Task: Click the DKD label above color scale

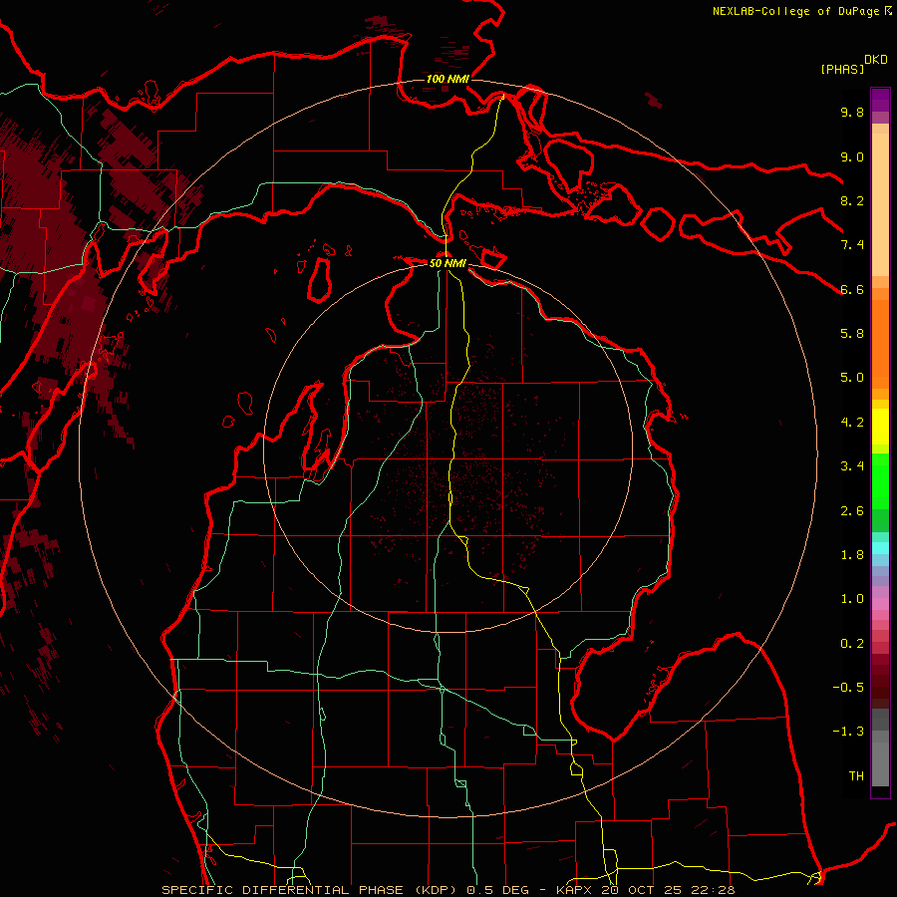Action: 876,60
